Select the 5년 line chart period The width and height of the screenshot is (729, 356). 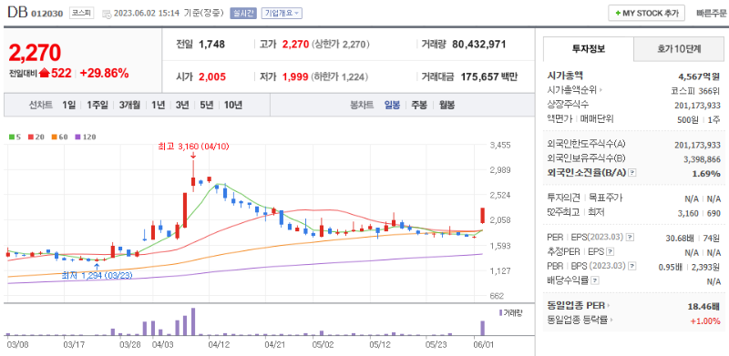(207, 105)
